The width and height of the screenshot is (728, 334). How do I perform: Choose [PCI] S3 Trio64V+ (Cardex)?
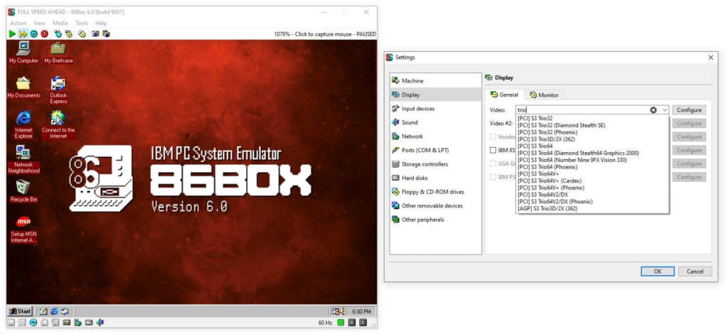point(592,181)
